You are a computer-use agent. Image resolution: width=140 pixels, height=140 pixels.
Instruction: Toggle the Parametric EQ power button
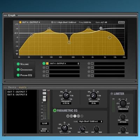55,110
